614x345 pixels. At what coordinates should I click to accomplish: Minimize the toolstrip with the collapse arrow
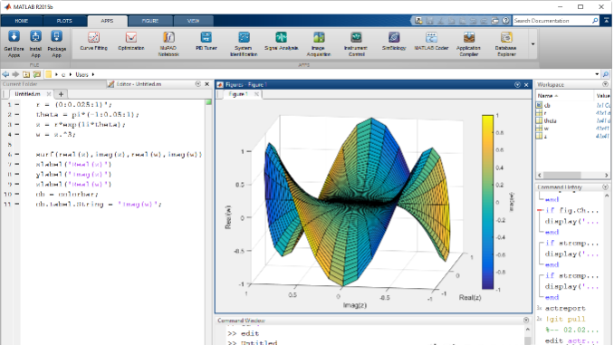click(607, 20)
